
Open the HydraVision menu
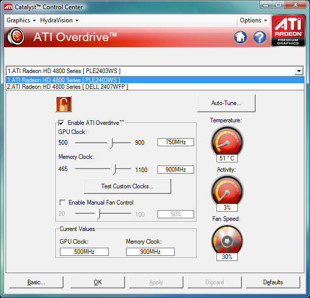[59, 20]
